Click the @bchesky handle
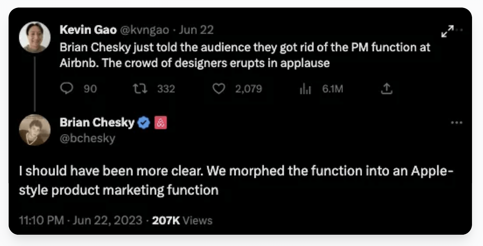The image size is (483, 246). (87, 138)
